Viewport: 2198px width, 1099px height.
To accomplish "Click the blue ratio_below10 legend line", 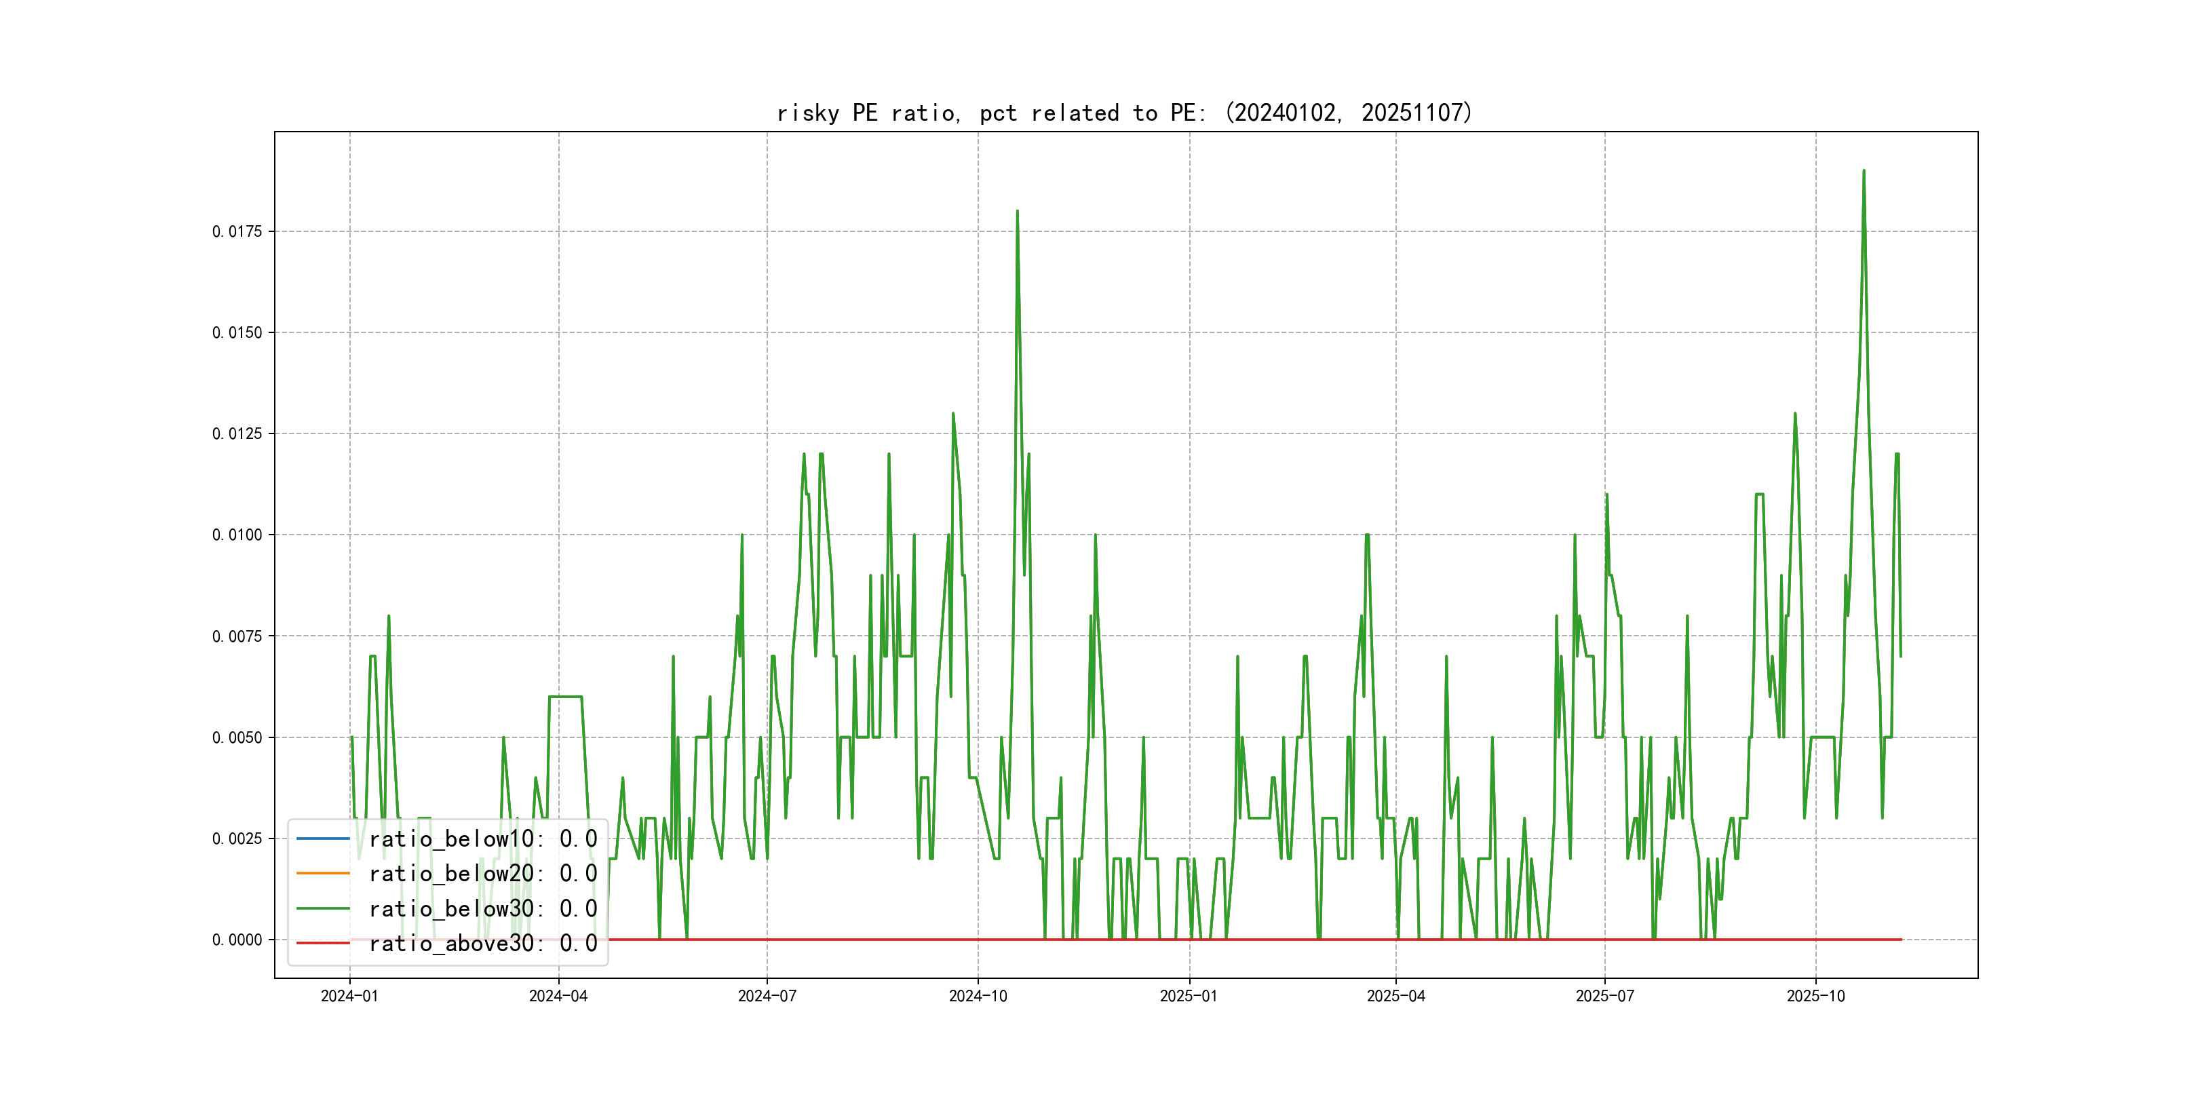I will [x=322, y=838].
